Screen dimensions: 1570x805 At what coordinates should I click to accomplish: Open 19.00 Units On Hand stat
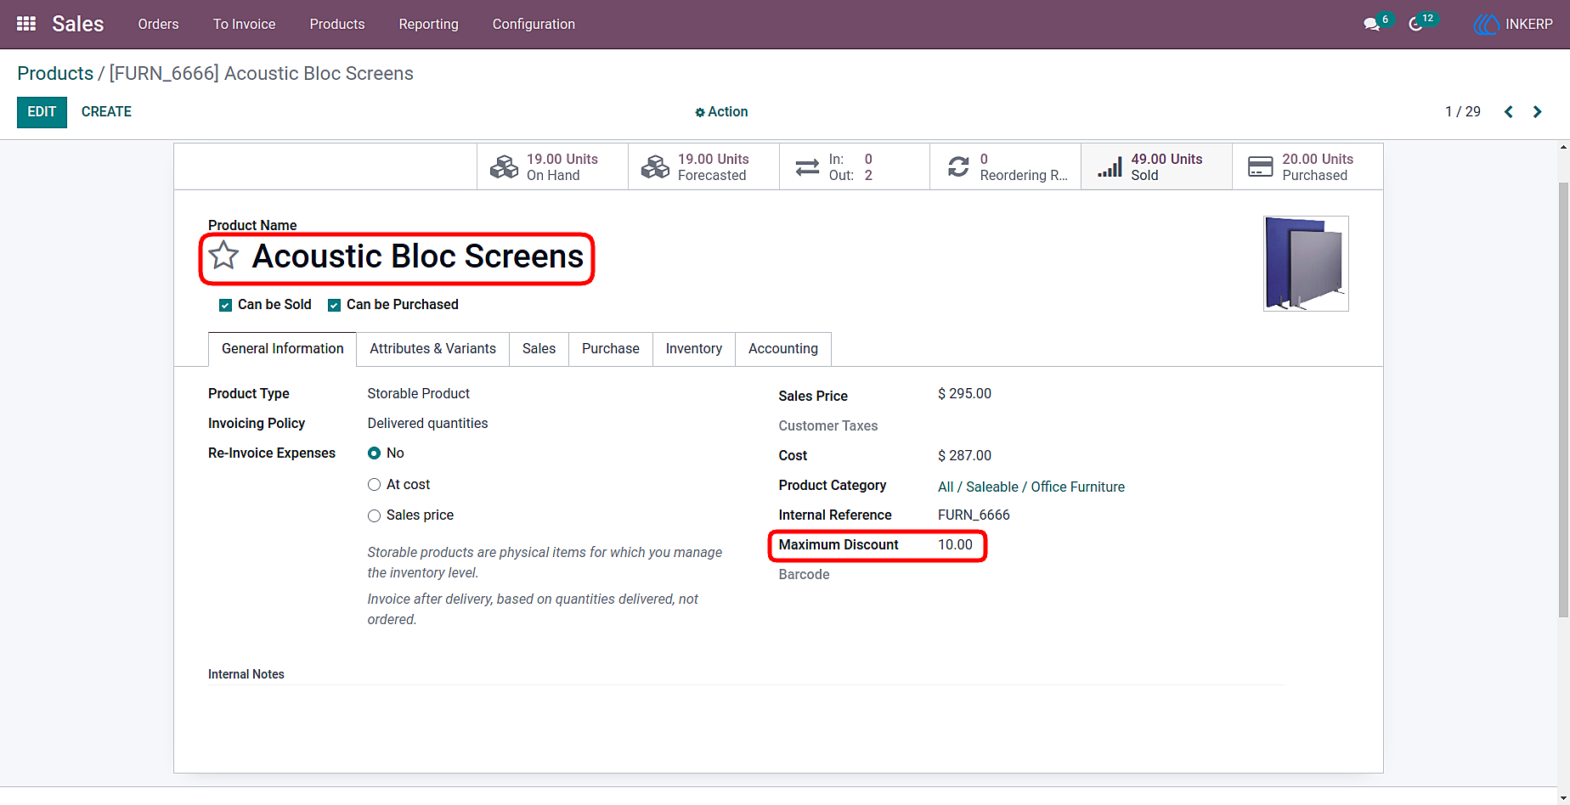552,166
